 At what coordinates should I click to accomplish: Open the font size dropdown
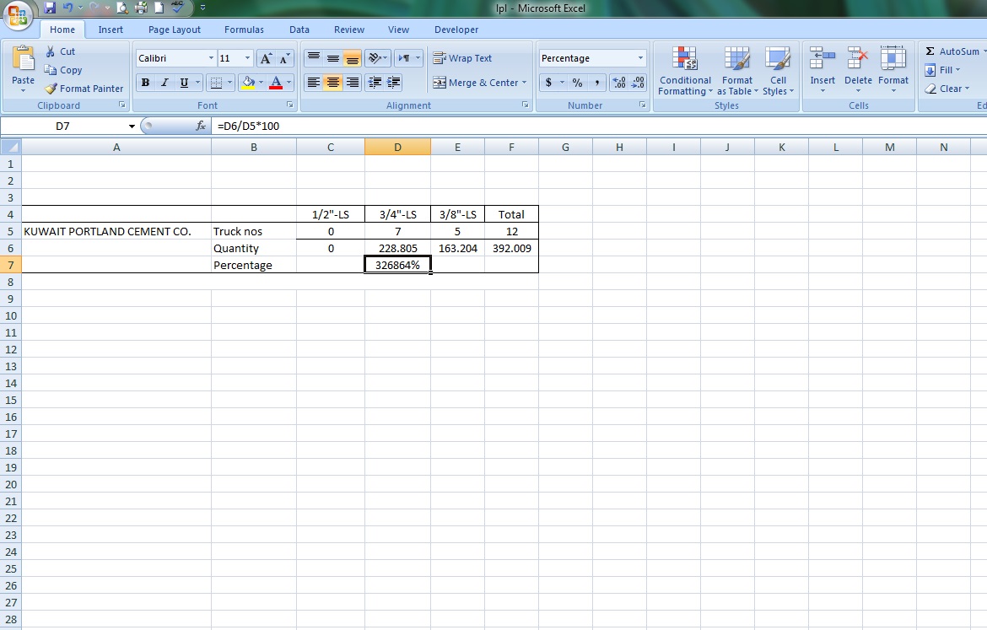247,58
